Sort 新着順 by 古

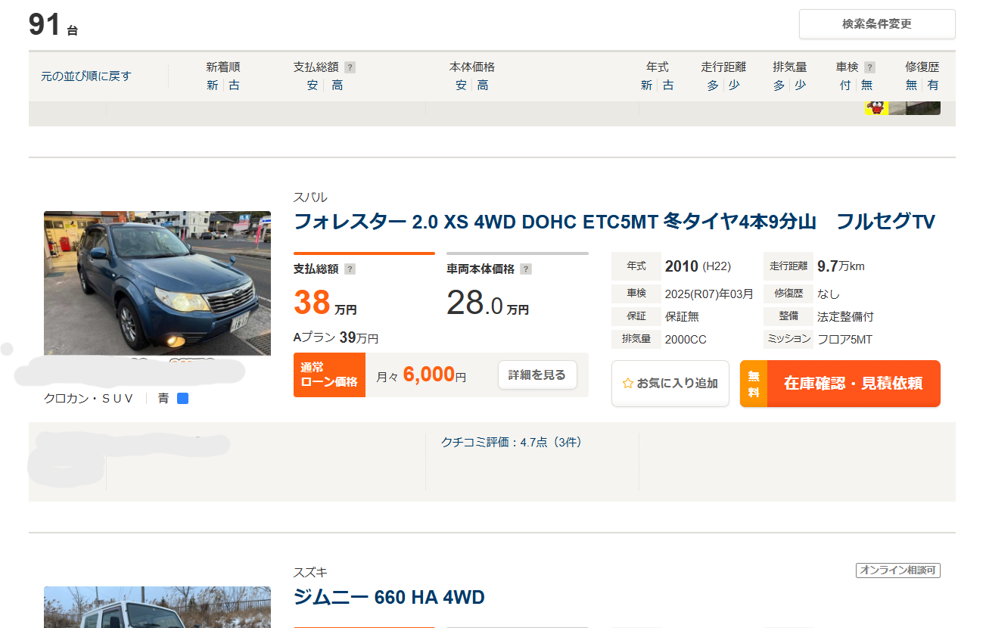tap(235, 85)
